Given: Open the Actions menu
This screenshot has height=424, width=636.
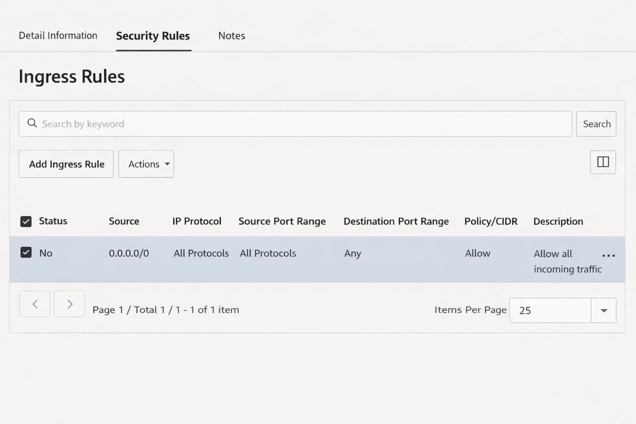Looking at the screenshot, I should [146, 164].
